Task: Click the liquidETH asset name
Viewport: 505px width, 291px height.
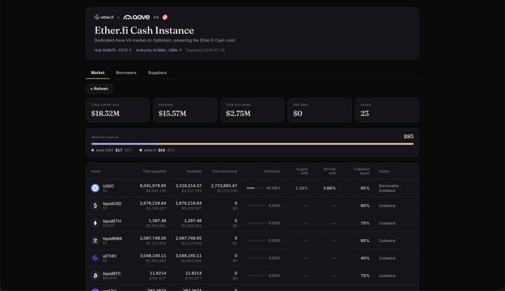Action: pyautogui.click(x=112, y=221)
